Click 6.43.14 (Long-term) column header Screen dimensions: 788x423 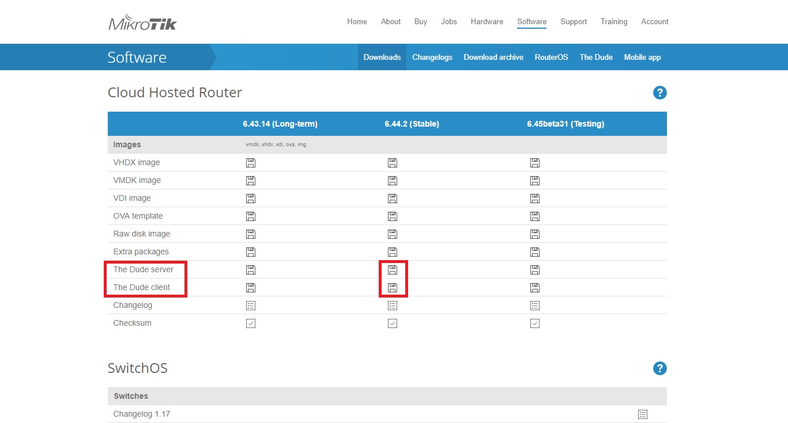point(280,124)
